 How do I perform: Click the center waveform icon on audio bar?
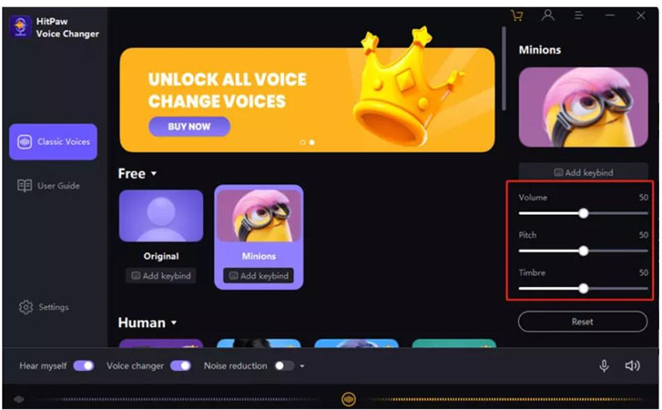coord(349,398)
